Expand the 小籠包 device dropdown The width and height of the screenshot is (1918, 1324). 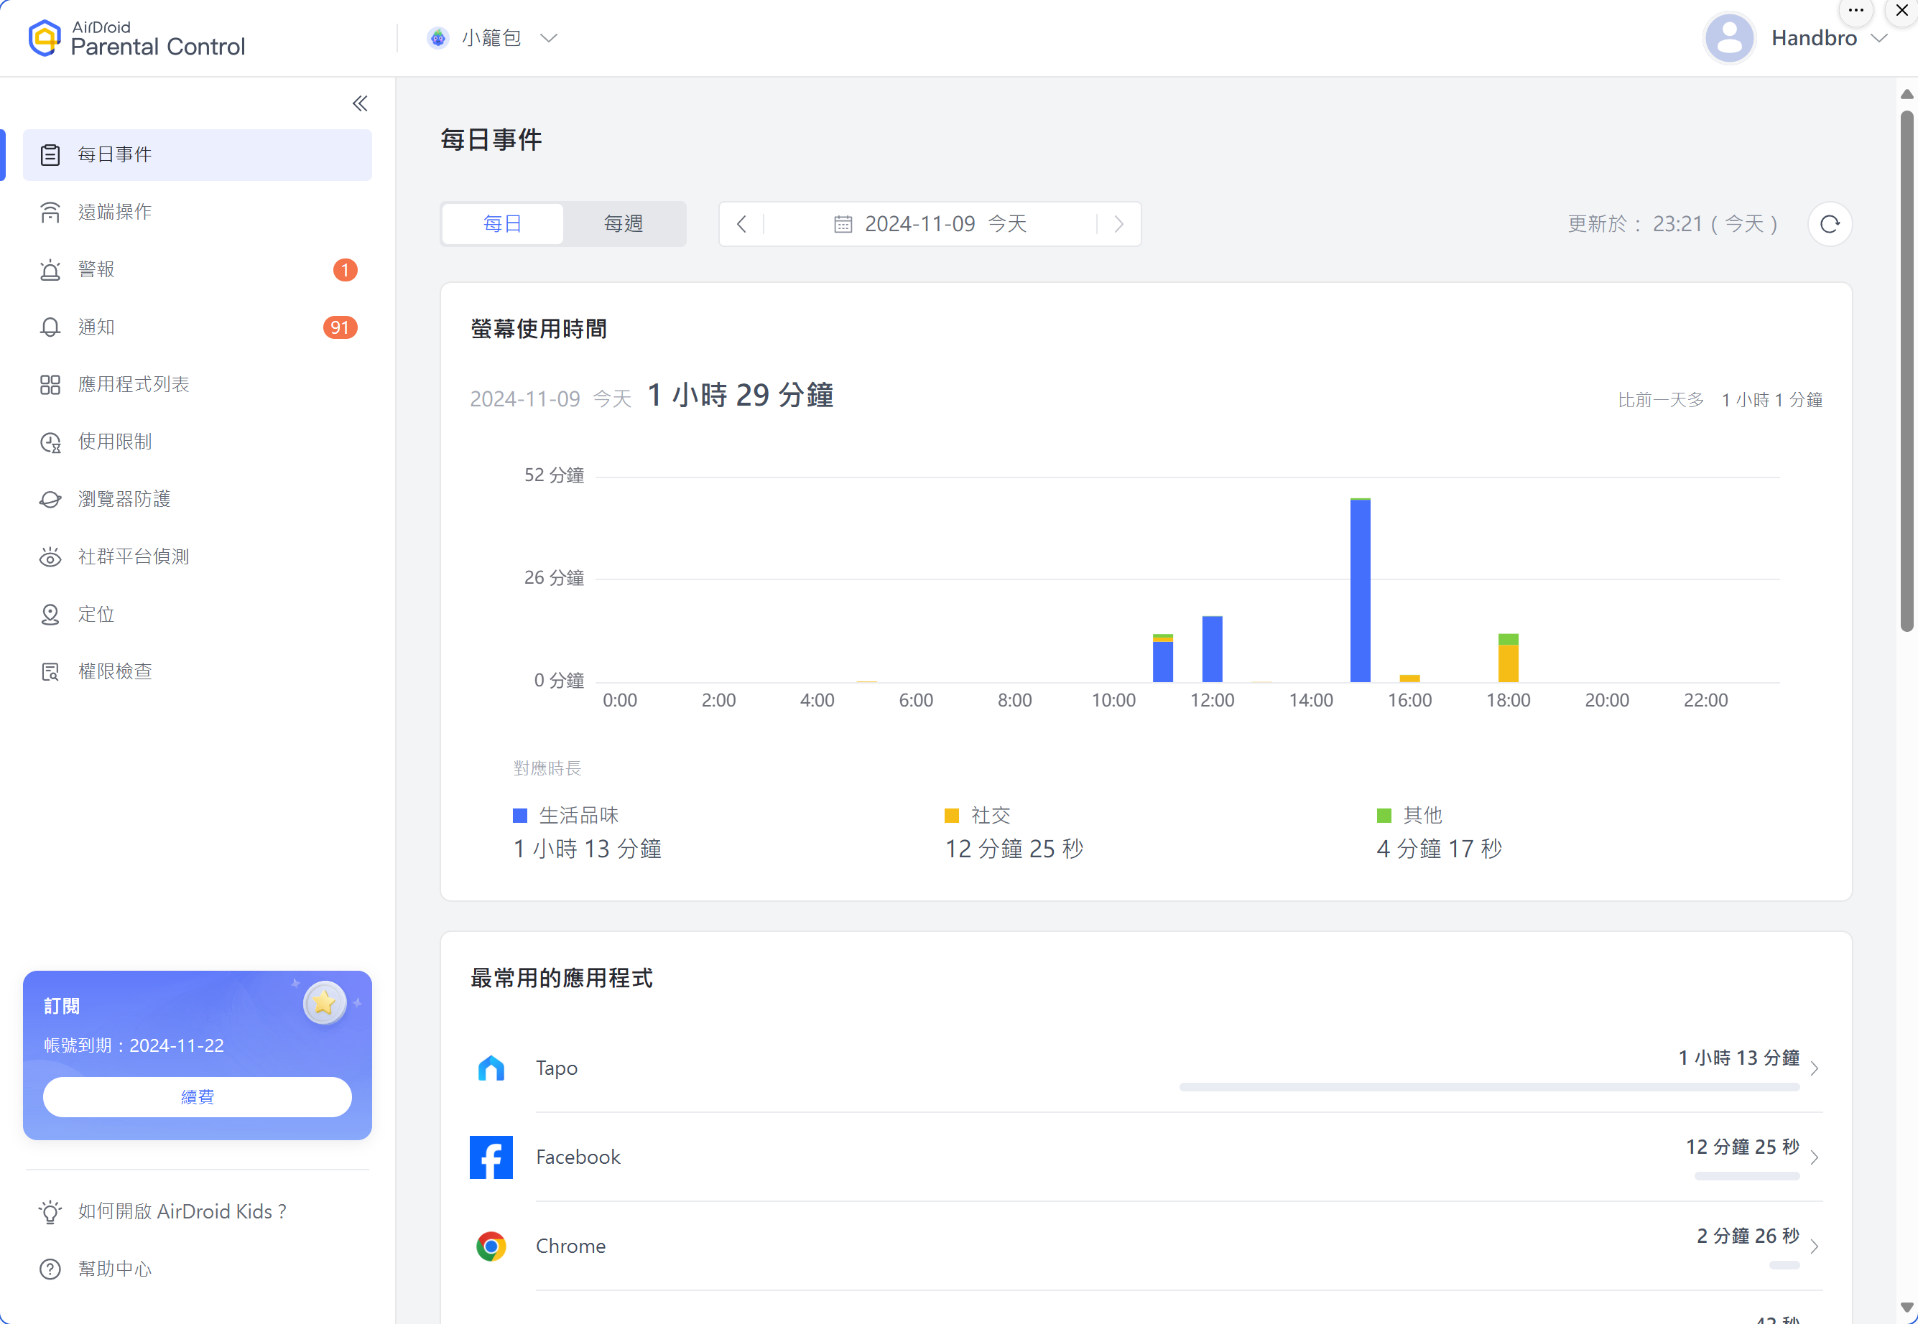[492, 38]
